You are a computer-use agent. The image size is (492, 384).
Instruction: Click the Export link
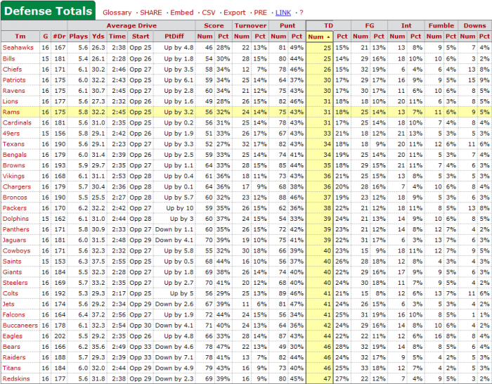pyautogui.click(x=234, y=13)
